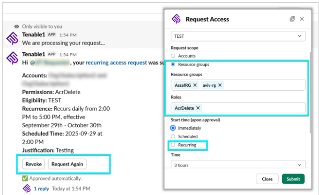Viewport: 319px width, 195px height.
Task: Click the Revoke button
Action: (x=34, y=164)
